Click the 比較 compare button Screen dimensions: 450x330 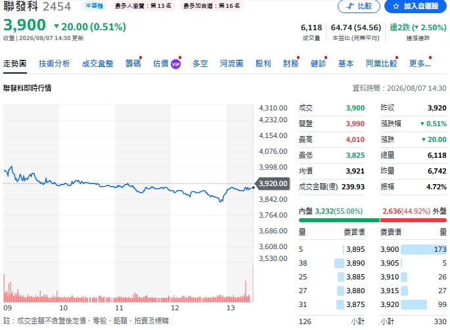tap(359, 6)
